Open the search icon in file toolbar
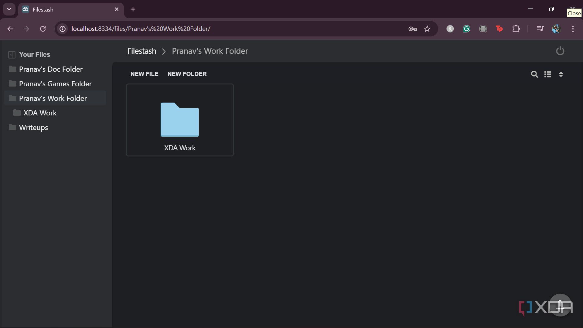 534,74
